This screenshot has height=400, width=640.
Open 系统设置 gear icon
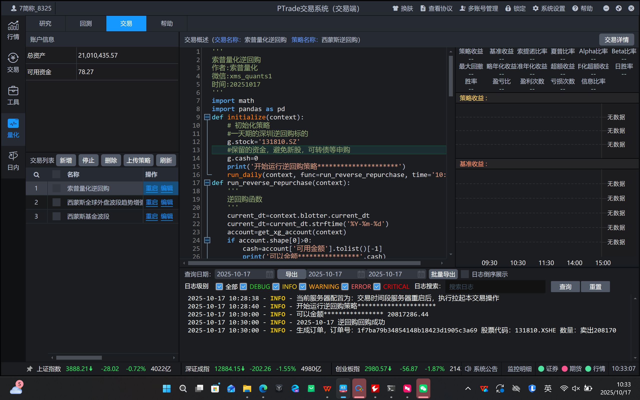[535, 9]
